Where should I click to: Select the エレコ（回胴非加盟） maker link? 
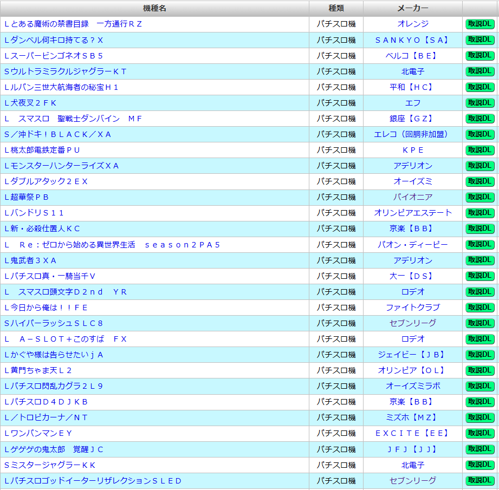click(x=413, y=134)
